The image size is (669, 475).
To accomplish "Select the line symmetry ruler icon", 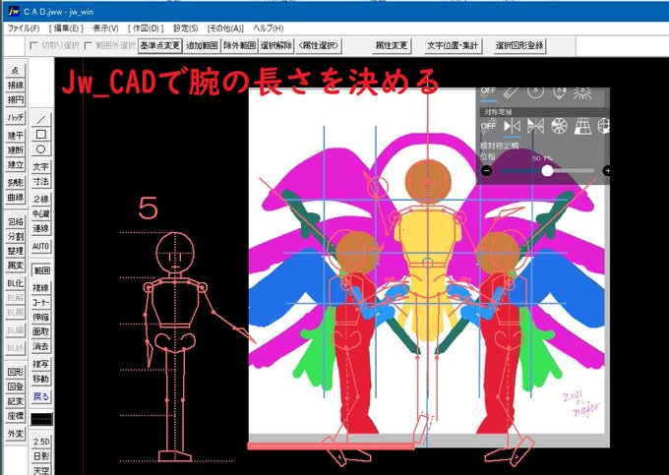I will (x=512, y=126).
